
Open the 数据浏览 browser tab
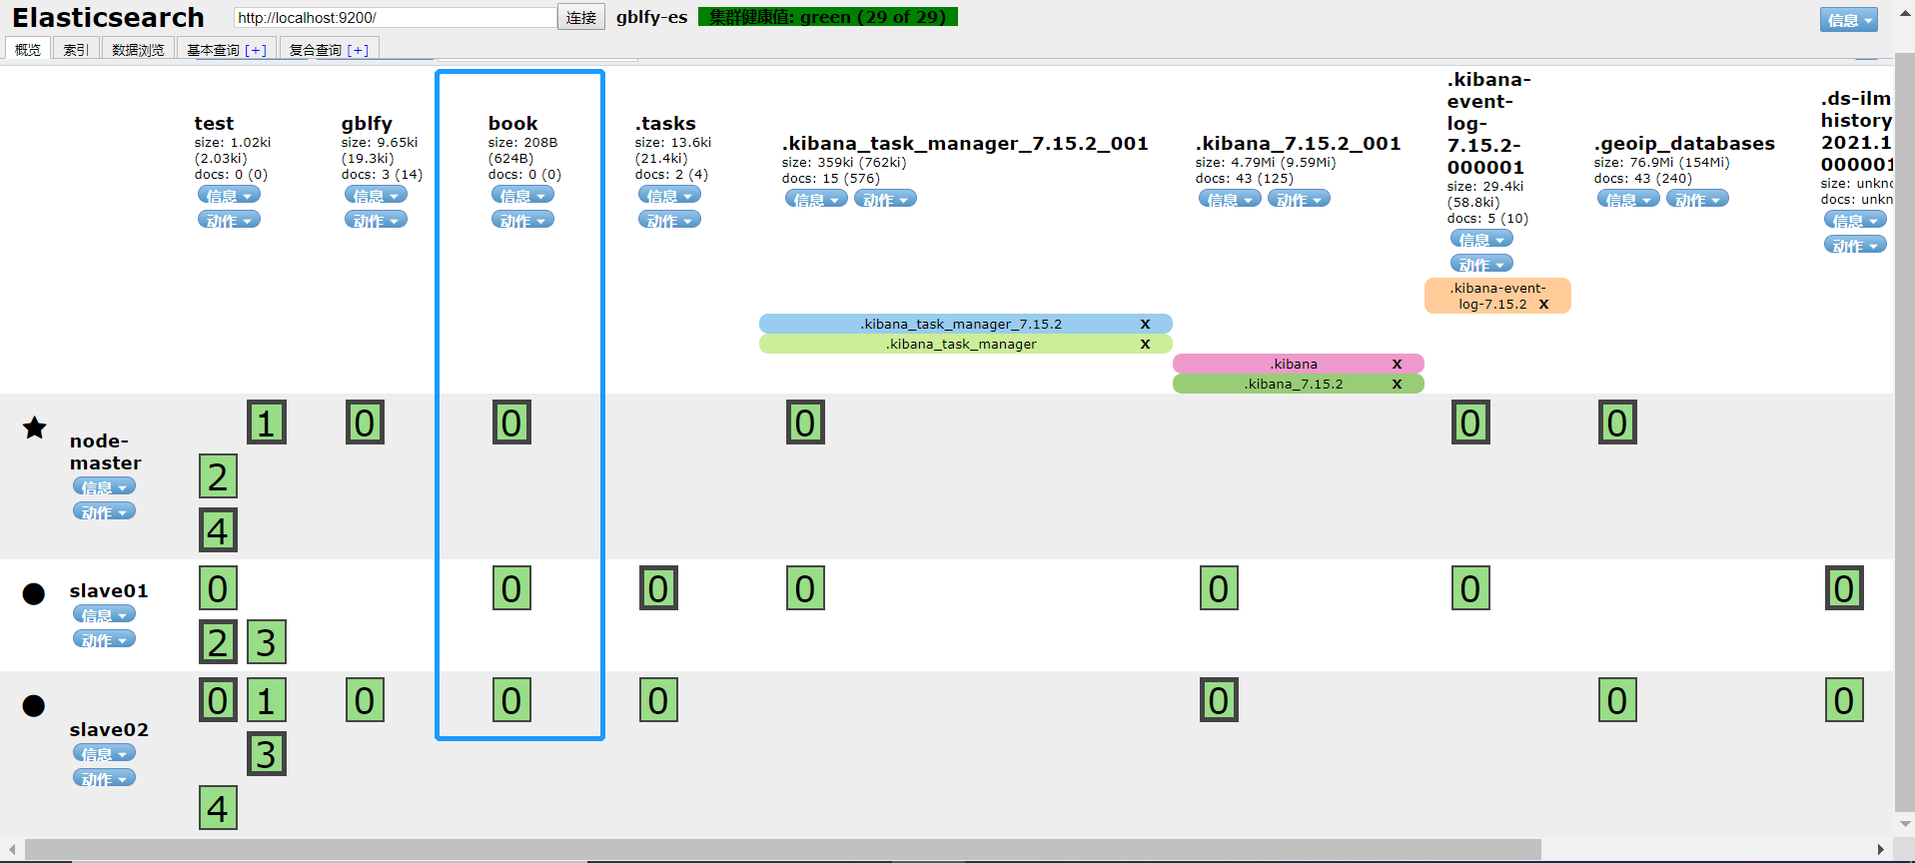(138, 50)
